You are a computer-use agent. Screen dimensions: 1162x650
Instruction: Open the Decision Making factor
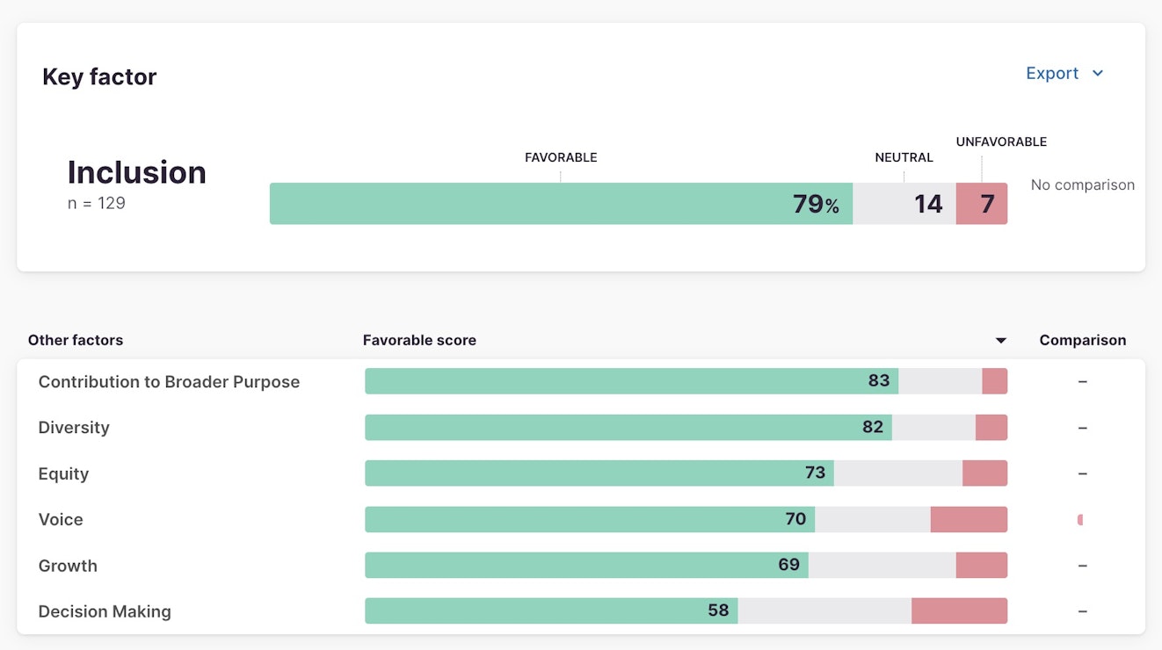105,611
